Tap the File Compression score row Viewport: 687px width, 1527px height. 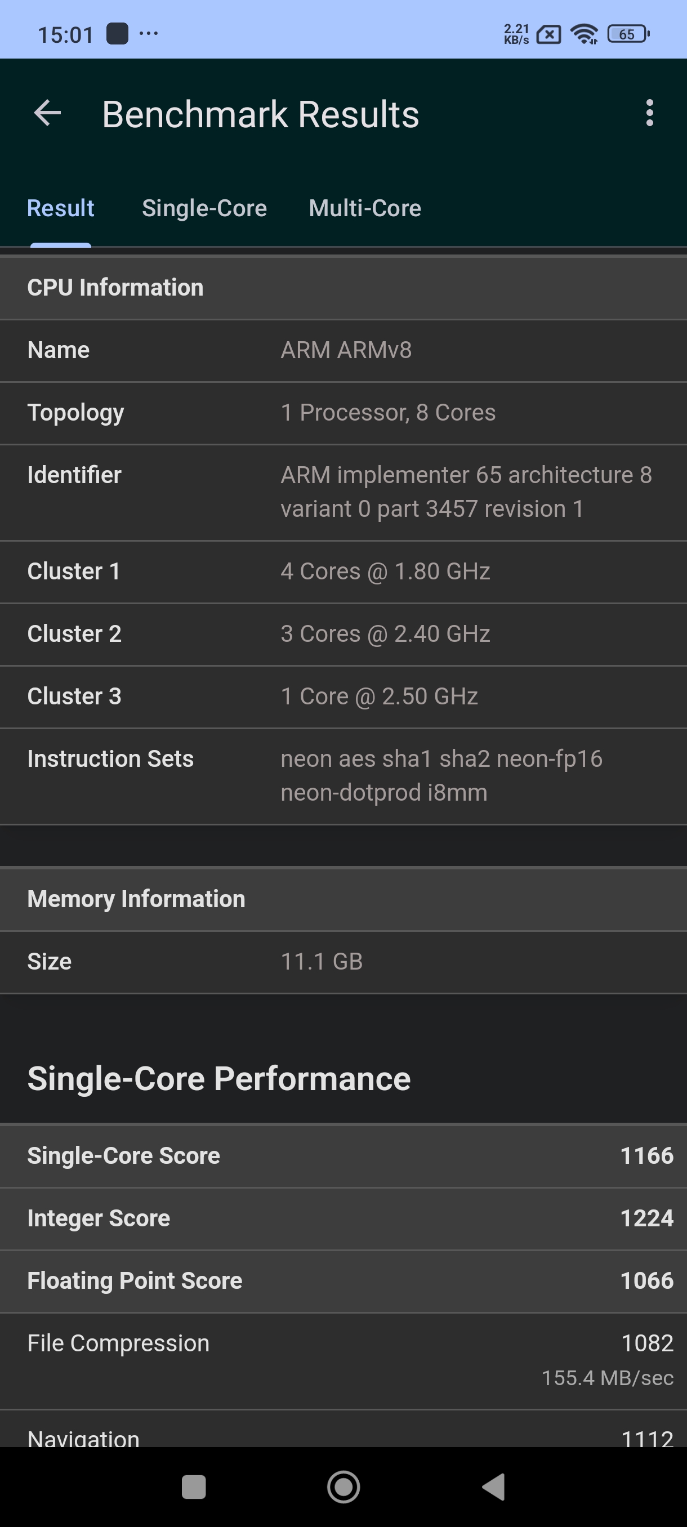coord(343,1360)
